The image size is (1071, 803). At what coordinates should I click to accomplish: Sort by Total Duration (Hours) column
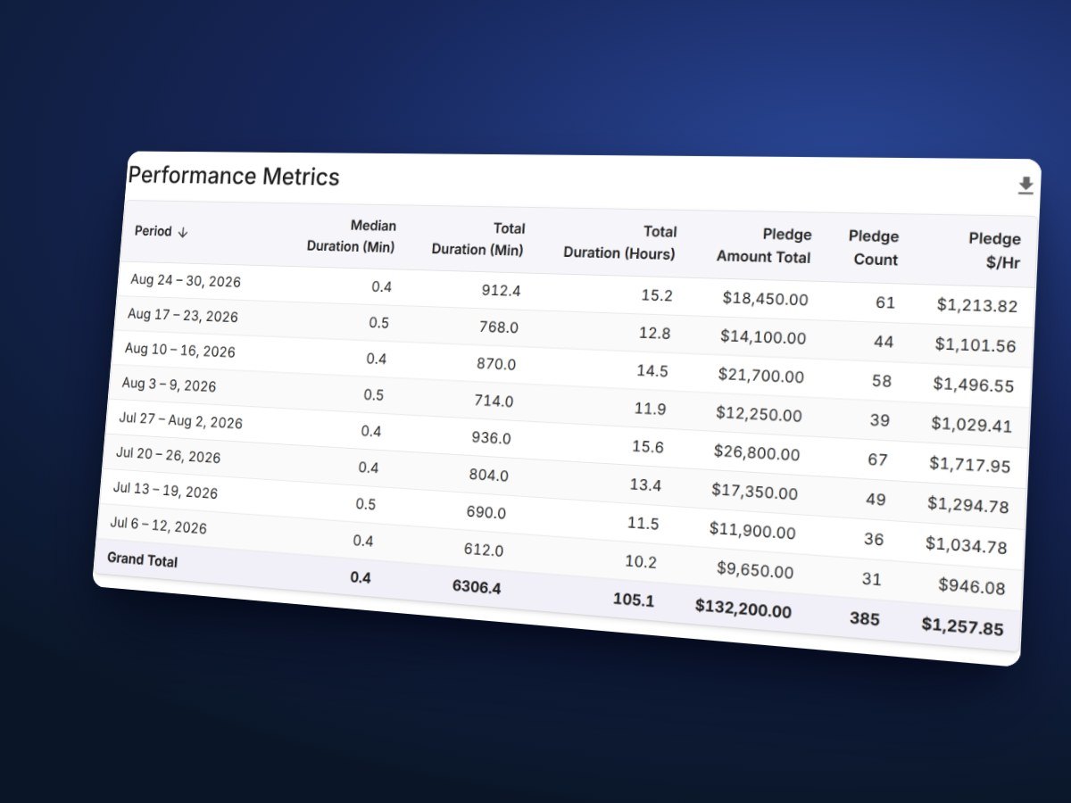point(619,243)
